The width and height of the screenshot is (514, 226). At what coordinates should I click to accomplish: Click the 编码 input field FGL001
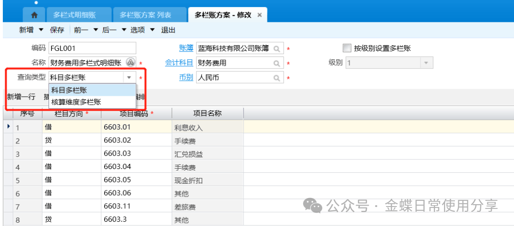[x=91, y=48]
